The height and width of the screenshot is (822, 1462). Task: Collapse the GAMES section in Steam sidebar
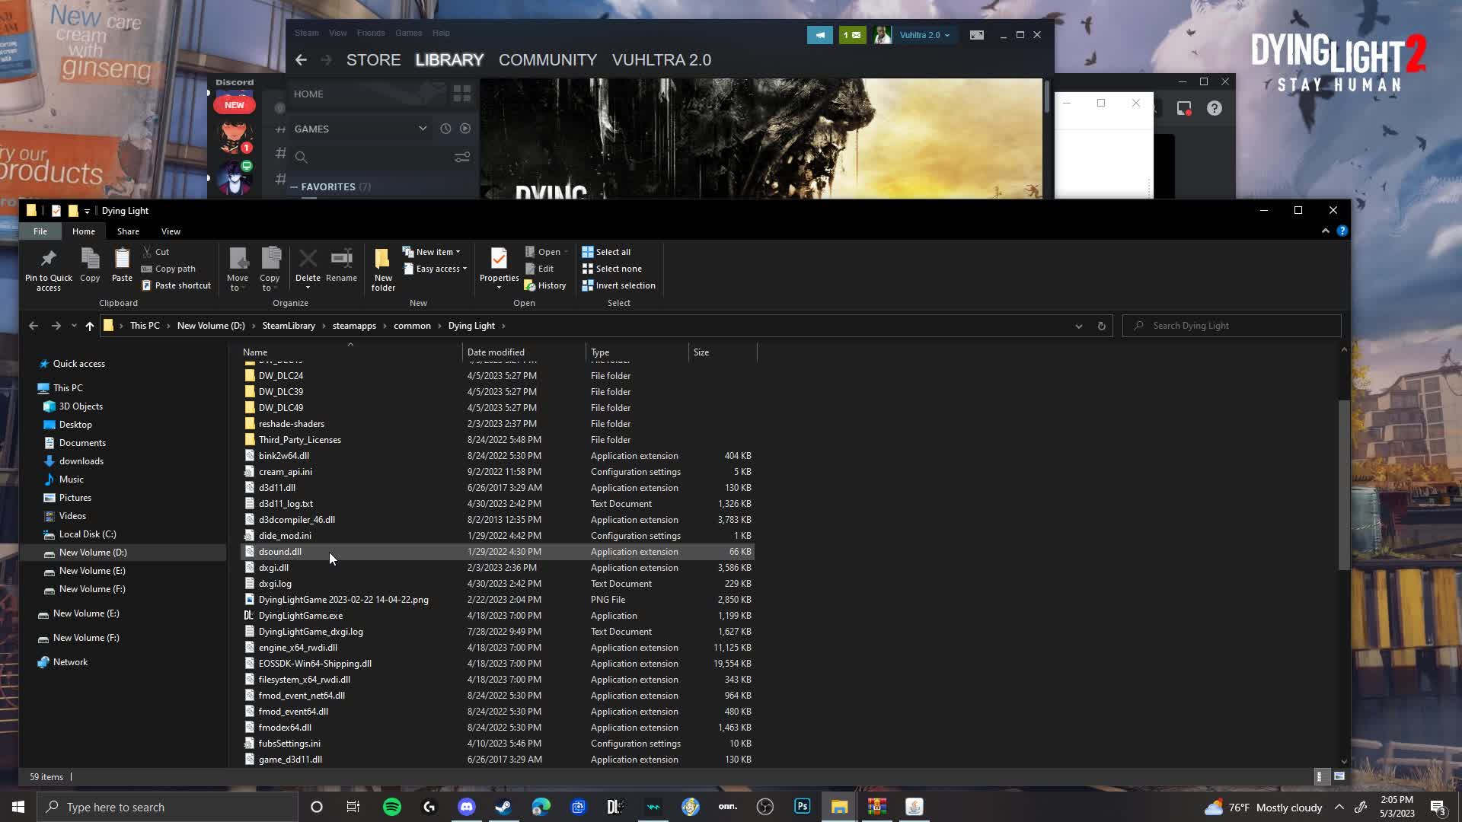point(423,129)
